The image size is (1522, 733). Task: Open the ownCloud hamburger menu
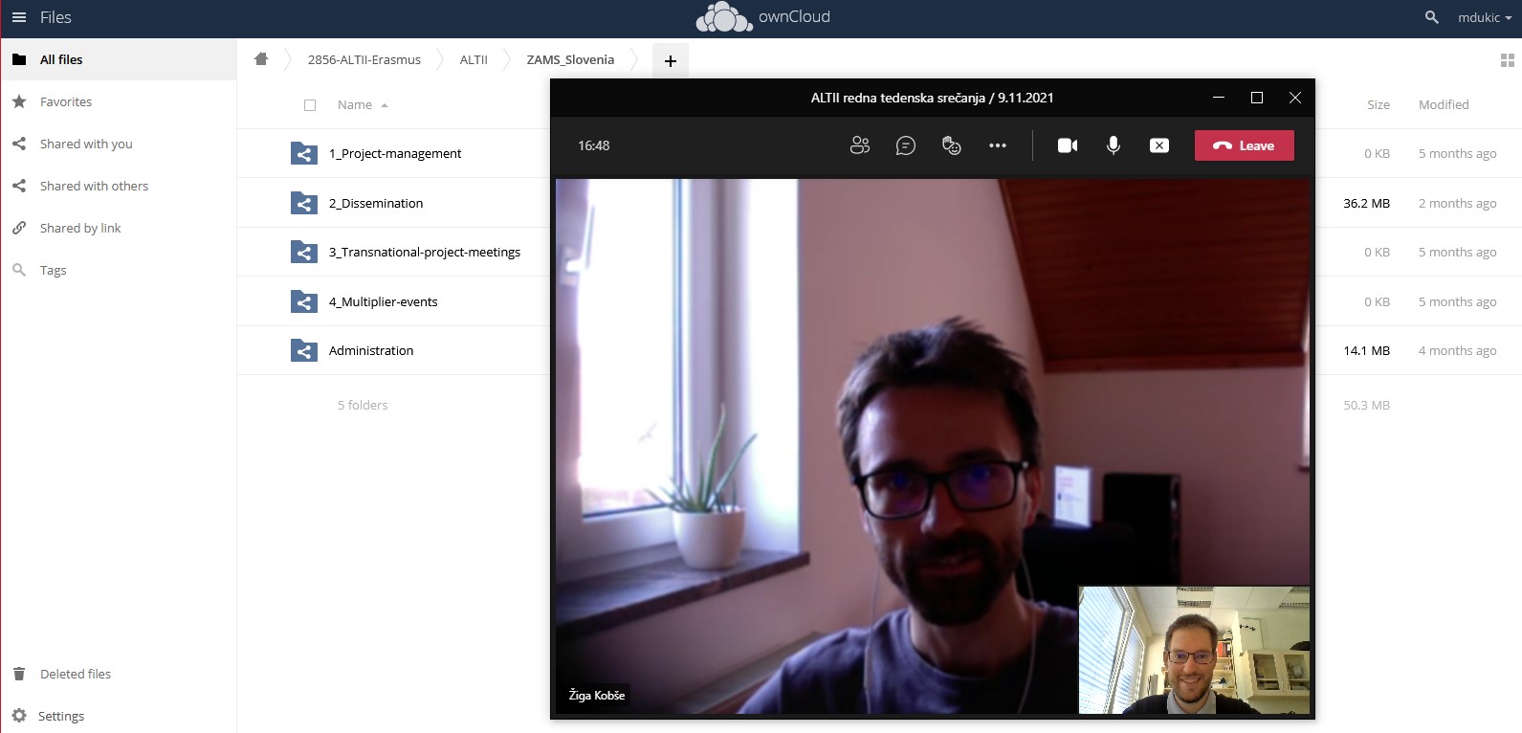point(19,17)
